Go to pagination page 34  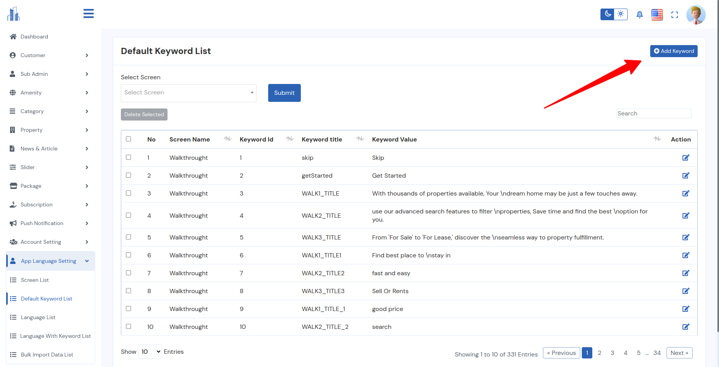pos(657,353)
